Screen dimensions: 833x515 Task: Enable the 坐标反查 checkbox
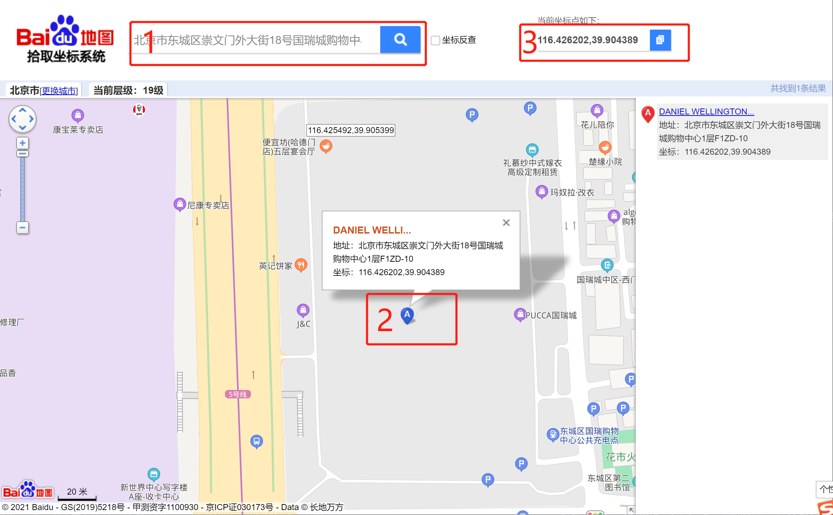(436, 41)
